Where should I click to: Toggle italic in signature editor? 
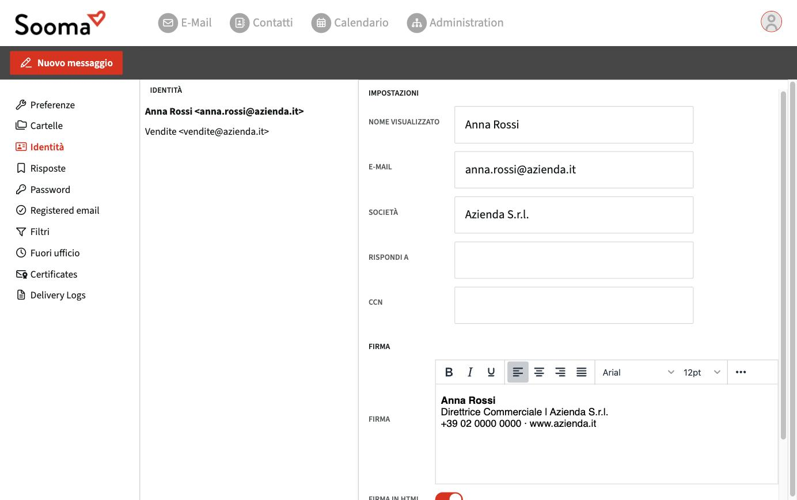click(x=470, y=372)
